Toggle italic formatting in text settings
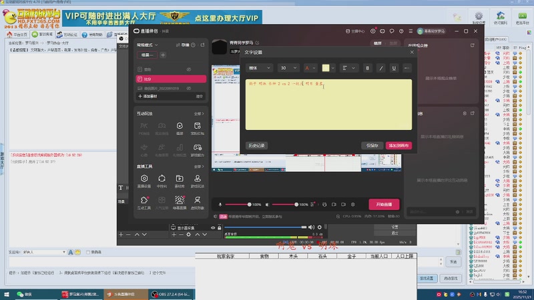 [x=380, y=68]
